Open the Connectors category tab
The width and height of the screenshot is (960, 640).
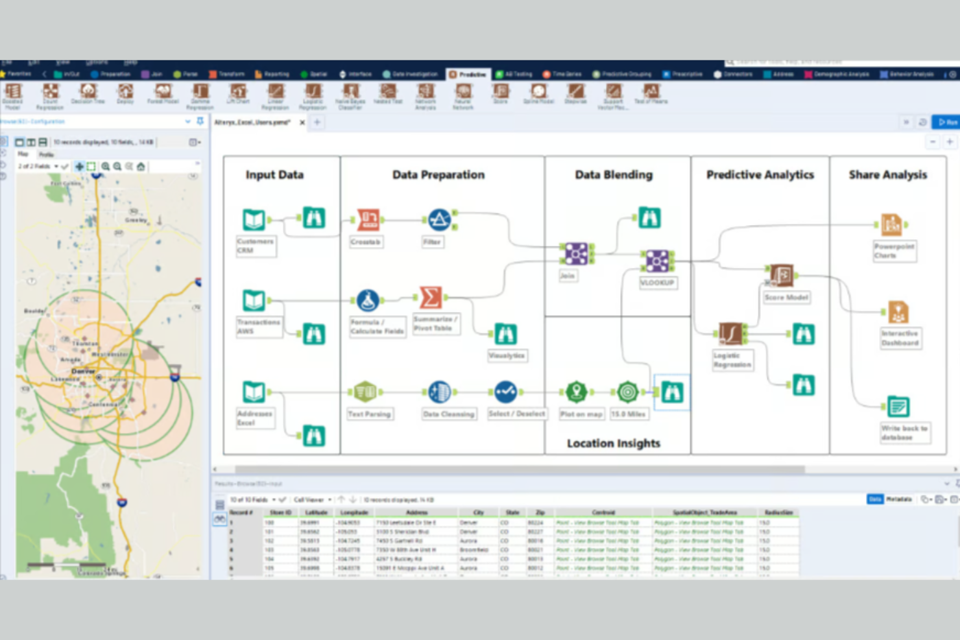coord(733,74)
